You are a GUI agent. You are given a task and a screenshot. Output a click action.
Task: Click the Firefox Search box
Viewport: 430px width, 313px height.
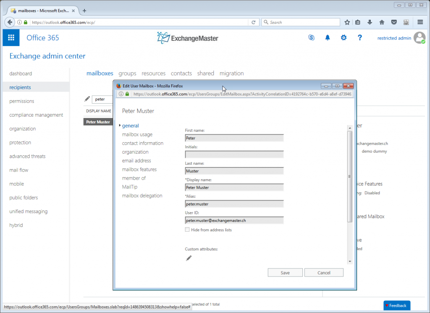coord(301,22)
